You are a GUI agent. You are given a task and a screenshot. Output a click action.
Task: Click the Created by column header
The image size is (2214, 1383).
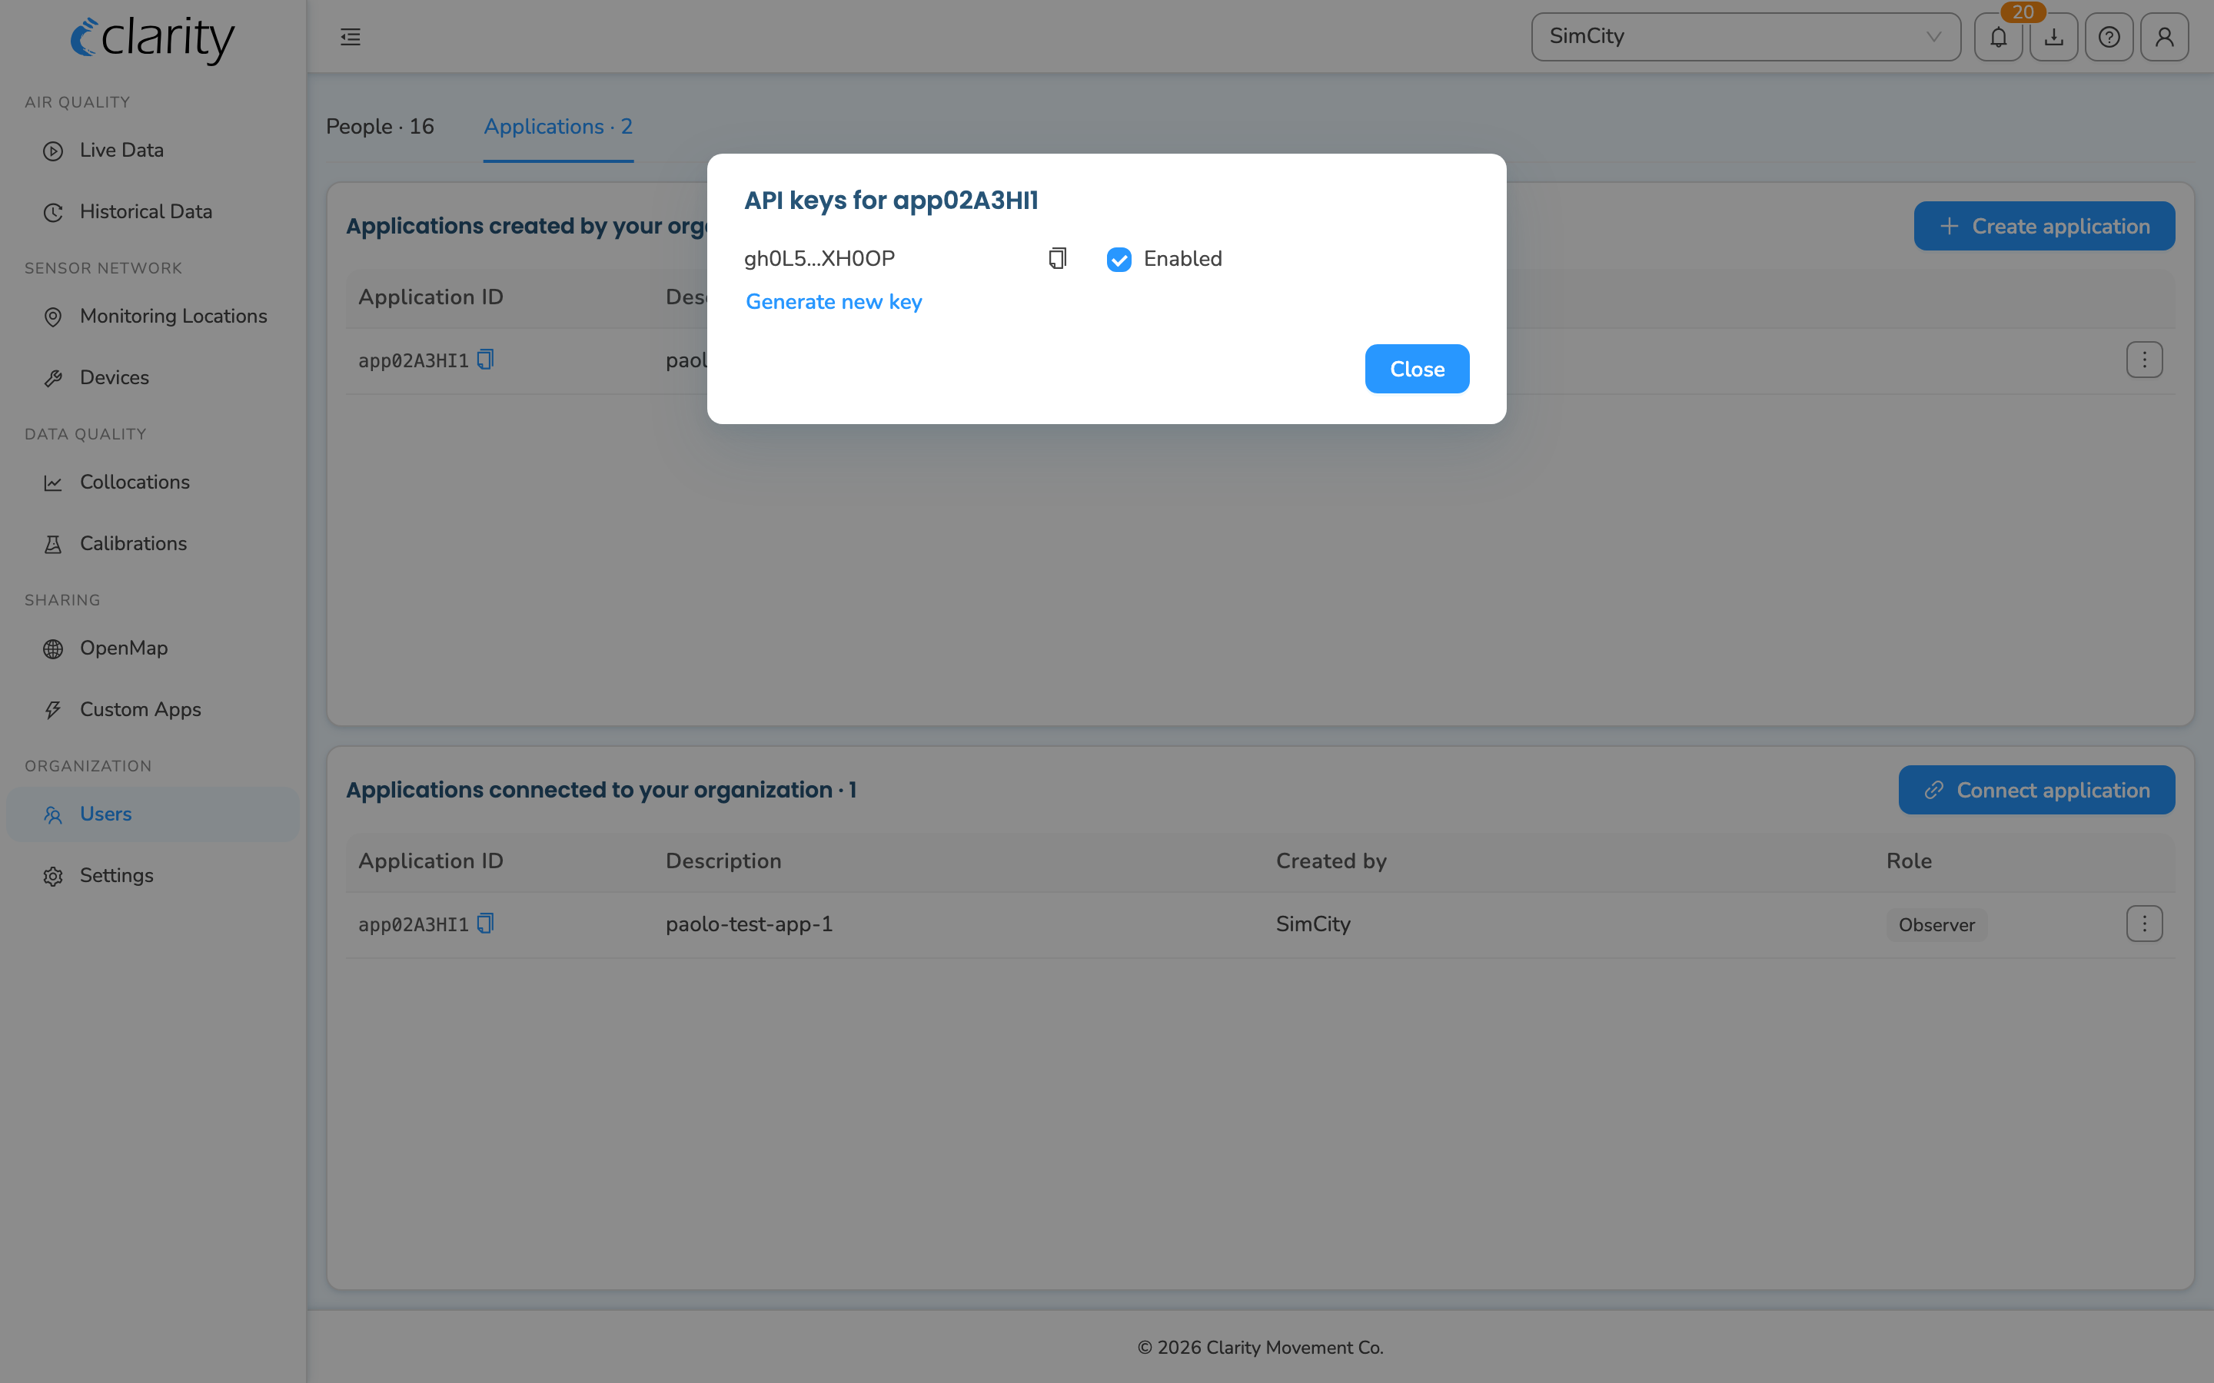click(x=1331, y=861)
